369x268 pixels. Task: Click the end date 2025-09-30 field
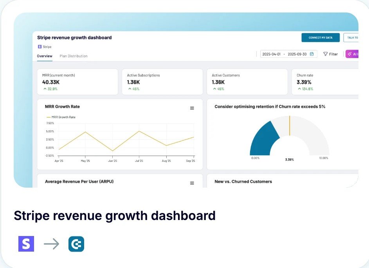pos(297,54)
